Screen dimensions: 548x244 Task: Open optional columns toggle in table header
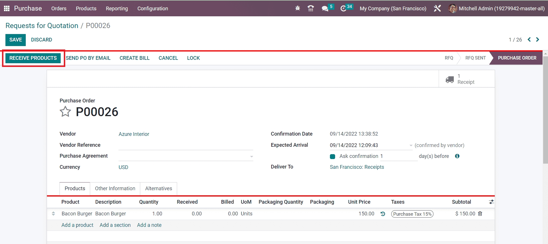tap(491, 202)
